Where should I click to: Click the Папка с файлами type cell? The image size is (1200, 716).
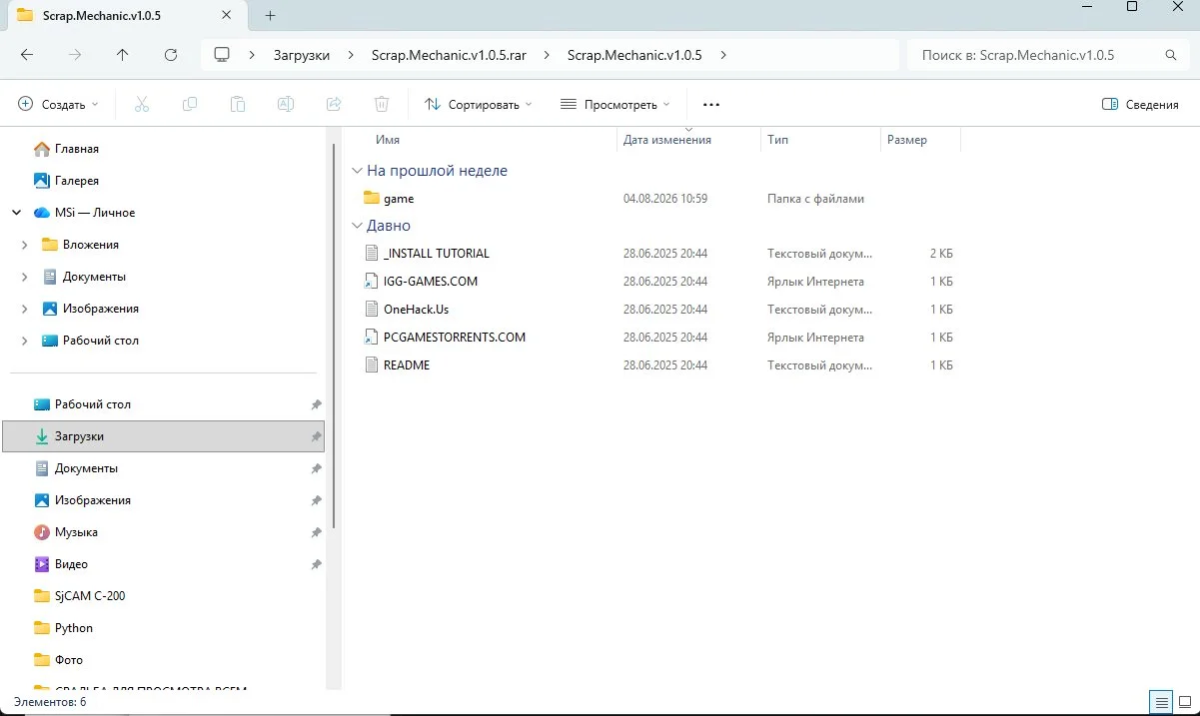[x=815, y=199]
